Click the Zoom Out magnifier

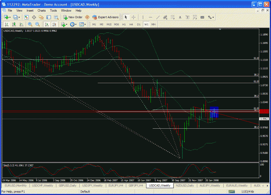(x=37, y=24)
